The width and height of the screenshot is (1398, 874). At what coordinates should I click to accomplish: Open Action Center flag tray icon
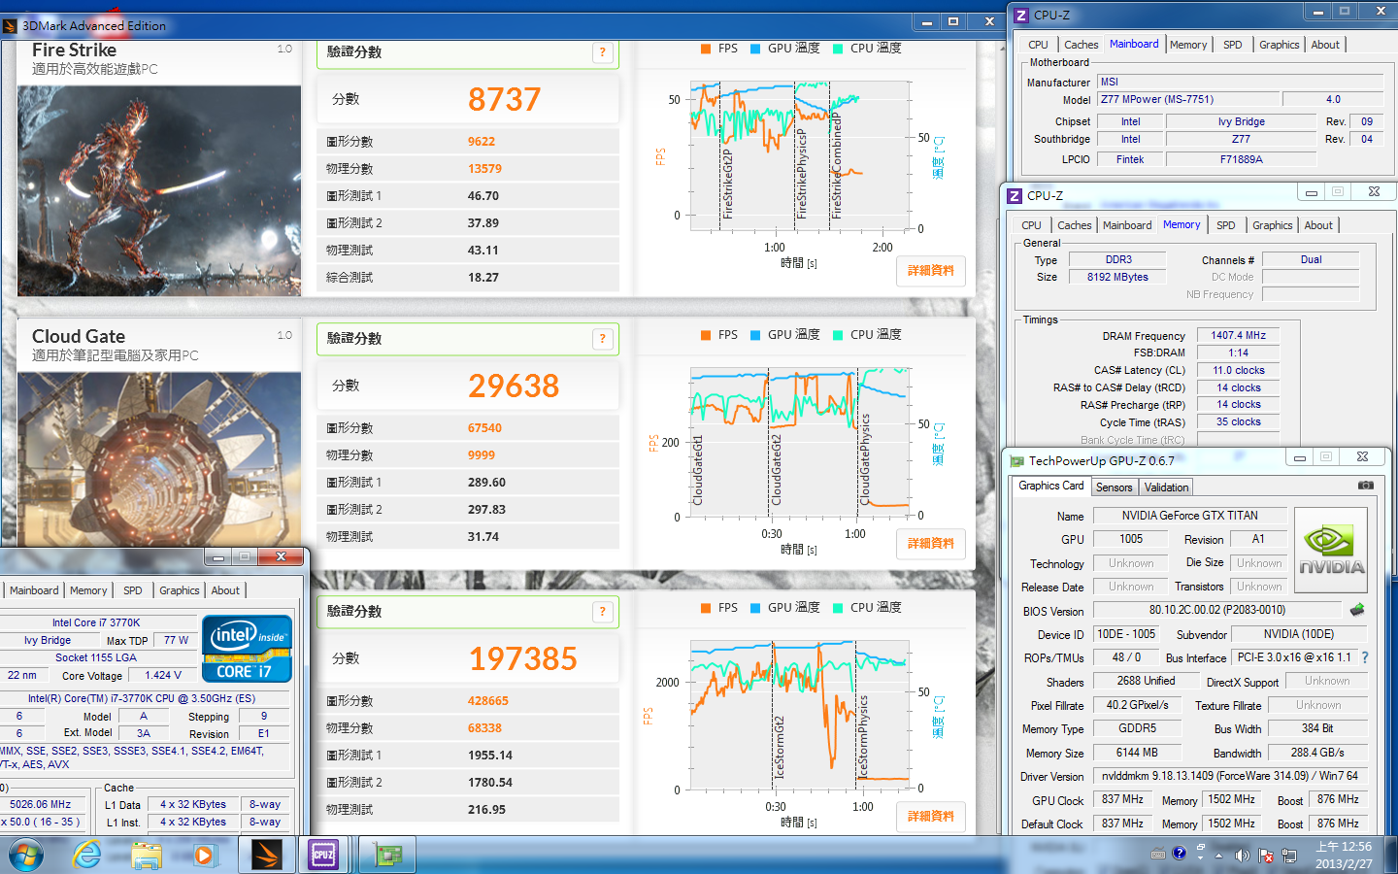pos(1266,856)
